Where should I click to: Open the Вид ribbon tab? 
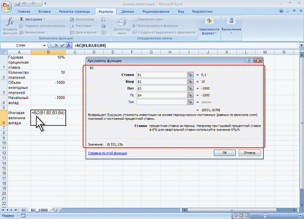pos(181,11)
